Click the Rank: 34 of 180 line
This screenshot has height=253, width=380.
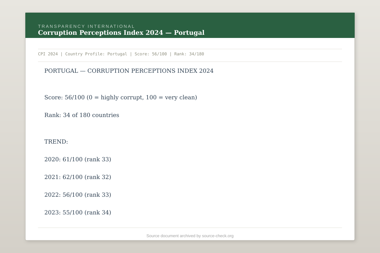[82, 115]
